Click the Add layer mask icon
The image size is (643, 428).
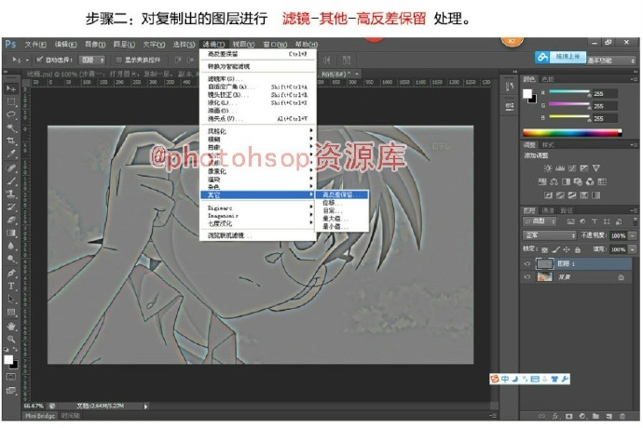(x=568, y=416)
